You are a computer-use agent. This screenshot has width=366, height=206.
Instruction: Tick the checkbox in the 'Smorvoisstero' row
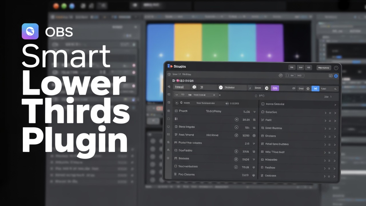coord(176,166)
